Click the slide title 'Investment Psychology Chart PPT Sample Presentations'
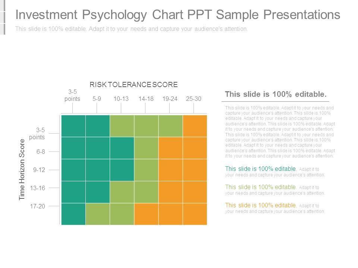Image resolution: width=358 pixels, height=268 pixels. coord(178,15)
